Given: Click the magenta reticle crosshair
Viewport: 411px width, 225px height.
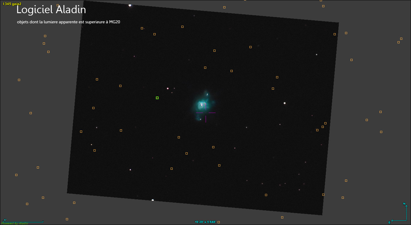Looking at the screenshot, I should (206, 113).
